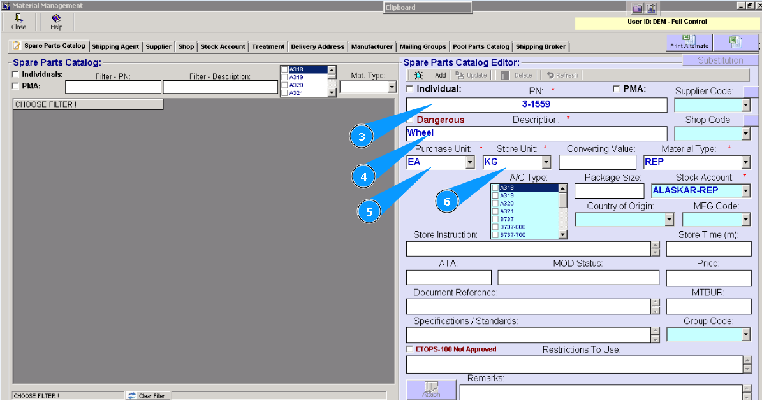Screen dimensions: 762x401
Task: Click the PN field showing 3-1559
Action: click(536, 105)
